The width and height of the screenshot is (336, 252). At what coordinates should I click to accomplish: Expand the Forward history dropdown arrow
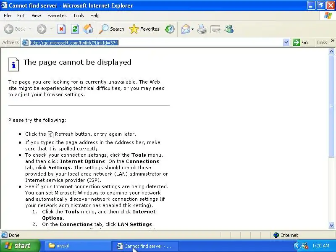coord(51,29)
